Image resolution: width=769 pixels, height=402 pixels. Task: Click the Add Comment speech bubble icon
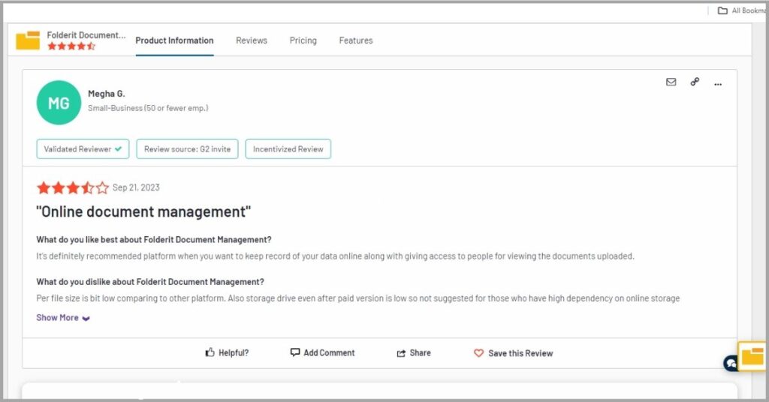click(294, 352)
